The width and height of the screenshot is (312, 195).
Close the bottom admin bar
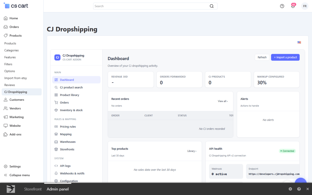tap(308, 189)
